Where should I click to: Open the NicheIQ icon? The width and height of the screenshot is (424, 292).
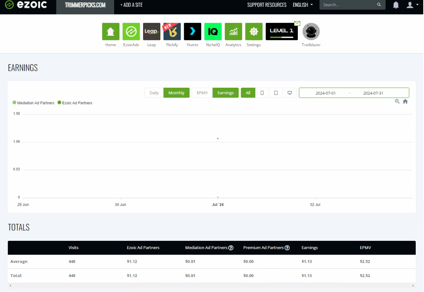coord(213,32)
